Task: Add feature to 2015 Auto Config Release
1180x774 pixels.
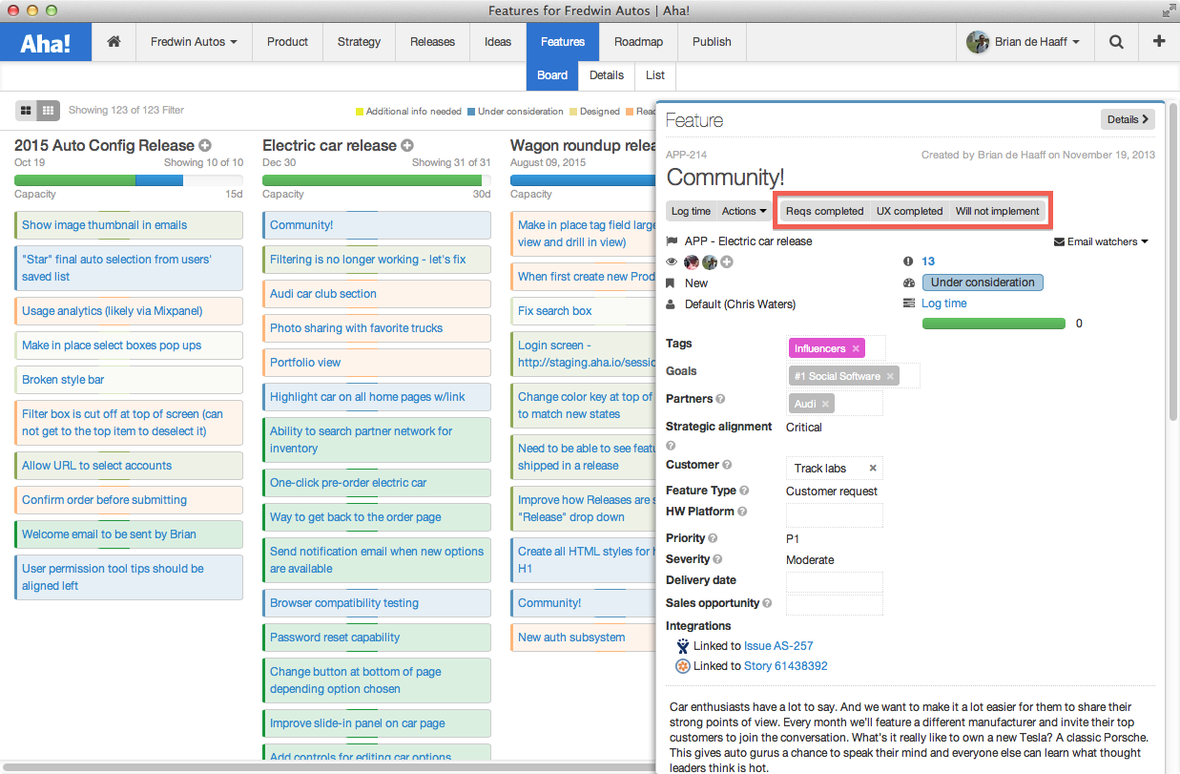Action: (204, 146)
